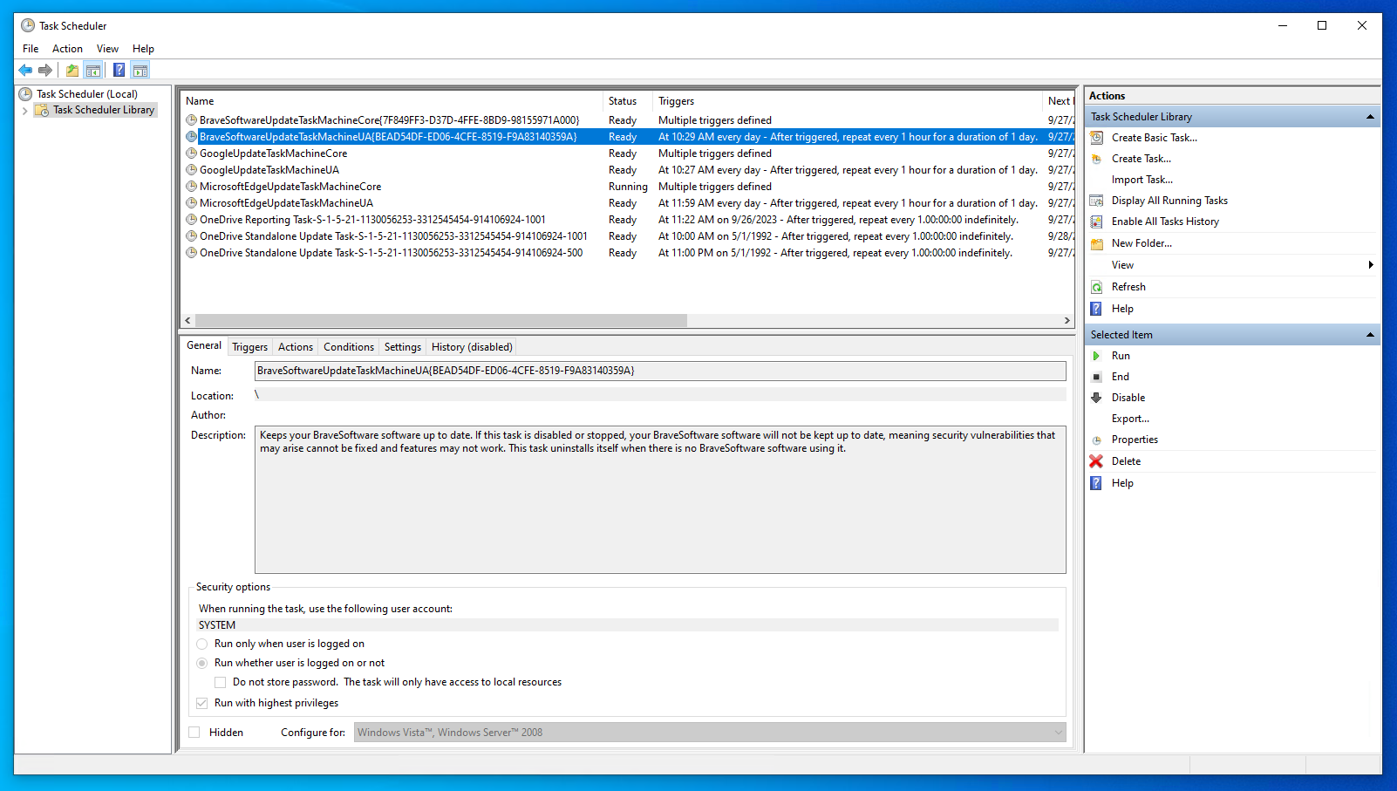This screenshot has height=791, width=1397.
Task: Expand the View submenu chevron
Action: tap(1370, 264)
